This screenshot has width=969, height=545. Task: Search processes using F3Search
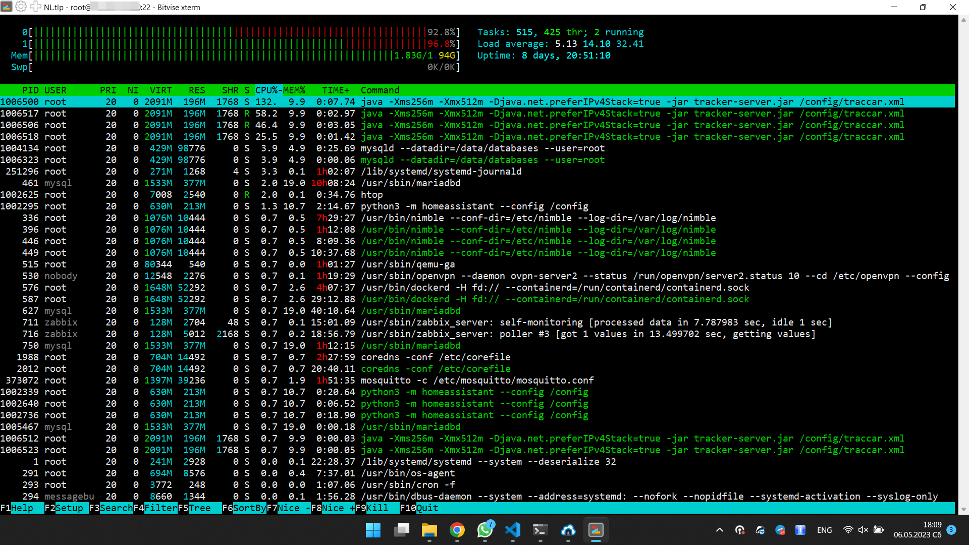click(x=110, y=508)
